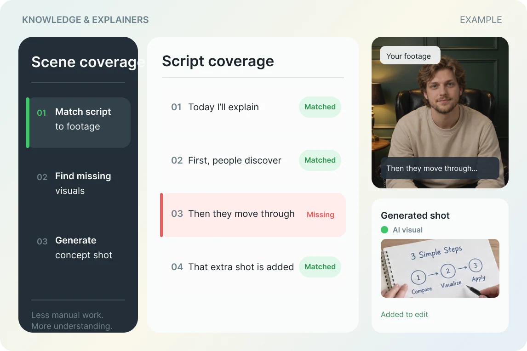Click the 'Less manual work. More understanding.' tagline
Viewport: 527px width, 351px height.
tap(72, 320)
